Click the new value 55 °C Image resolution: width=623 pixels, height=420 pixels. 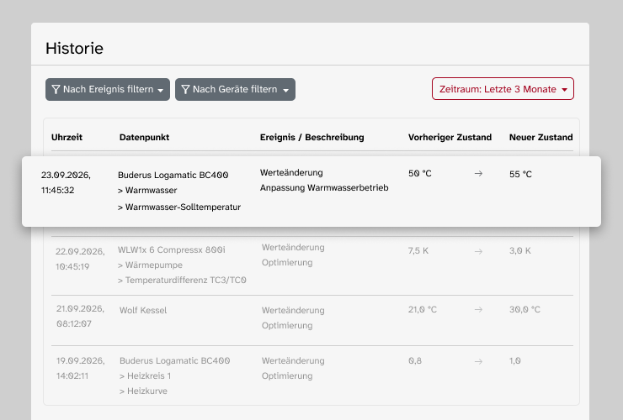pyautogui.click(x=520, y=174)
